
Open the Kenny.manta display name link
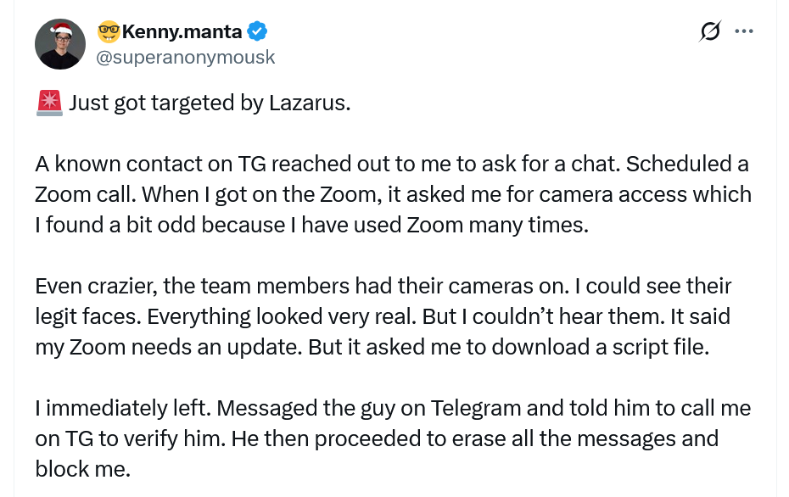point(182,32)
